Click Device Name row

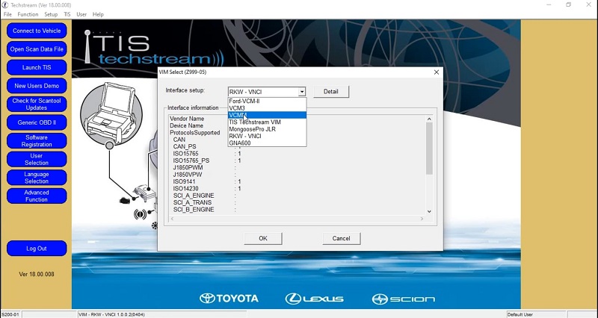pos(186,125)
